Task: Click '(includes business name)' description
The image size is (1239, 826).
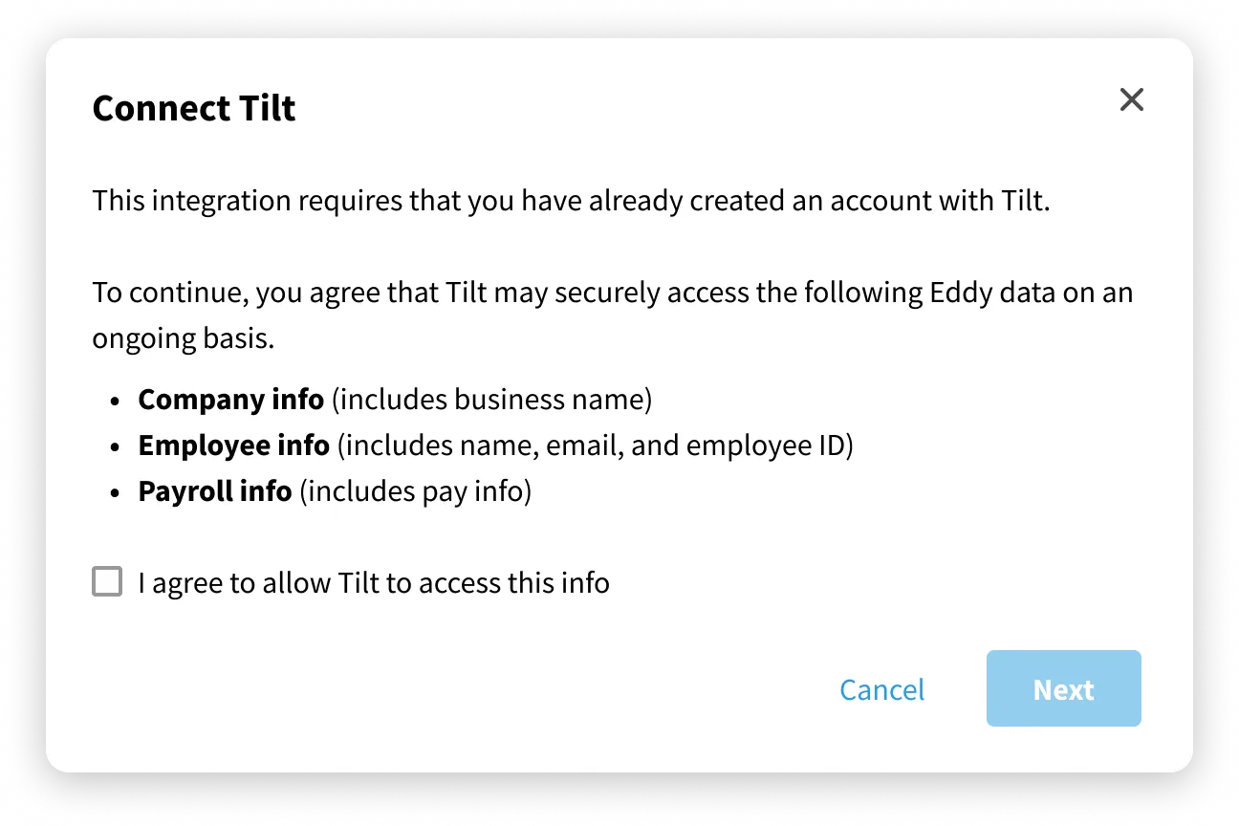Action: 492,399
